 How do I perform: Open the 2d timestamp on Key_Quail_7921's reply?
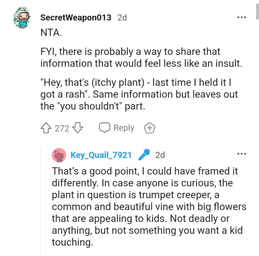[x=160, y=155]
